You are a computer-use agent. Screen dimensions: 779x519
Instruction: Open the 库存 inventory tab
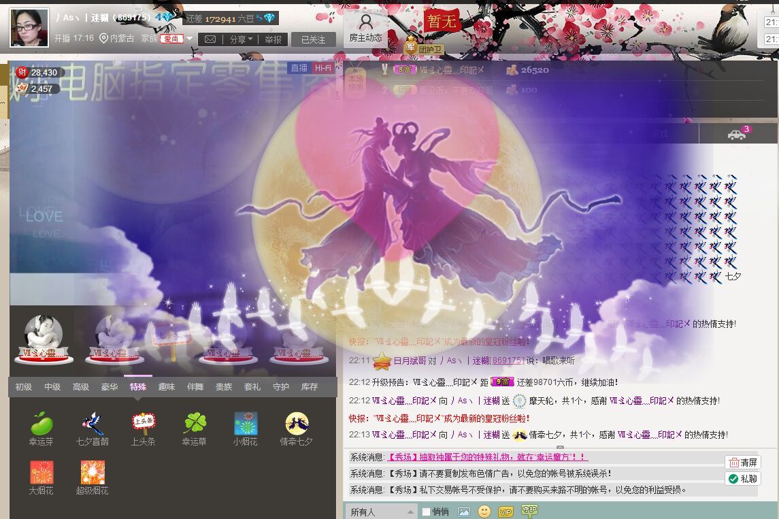coord(310,387)
